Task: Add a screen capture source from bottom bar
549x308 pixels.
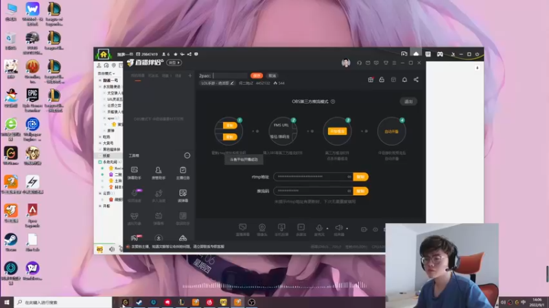Action: (x=243, y=230)
